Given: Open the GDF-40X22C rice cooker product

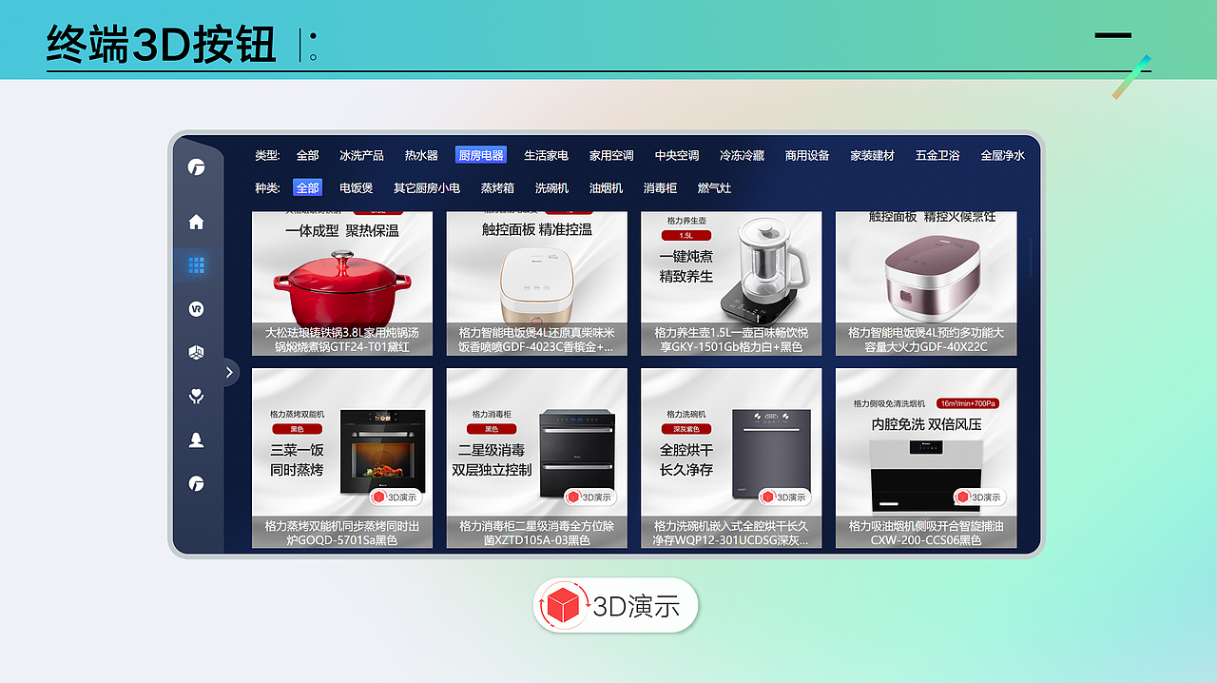Looking at the screenshot, I should pyautogui.click(x=926, y=283).
